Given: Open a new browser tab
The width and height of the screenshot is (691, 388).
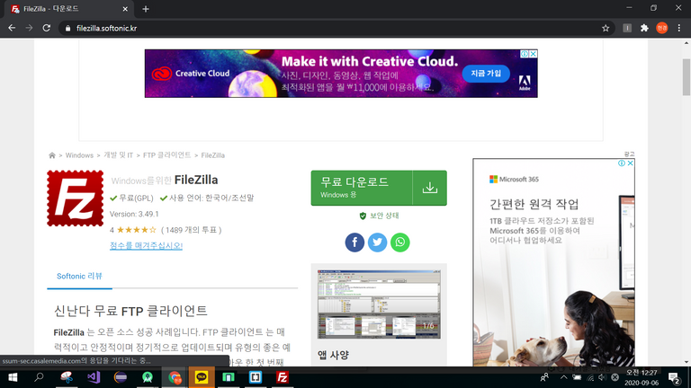Looking at the screenshot, I should tap(146, 9).
